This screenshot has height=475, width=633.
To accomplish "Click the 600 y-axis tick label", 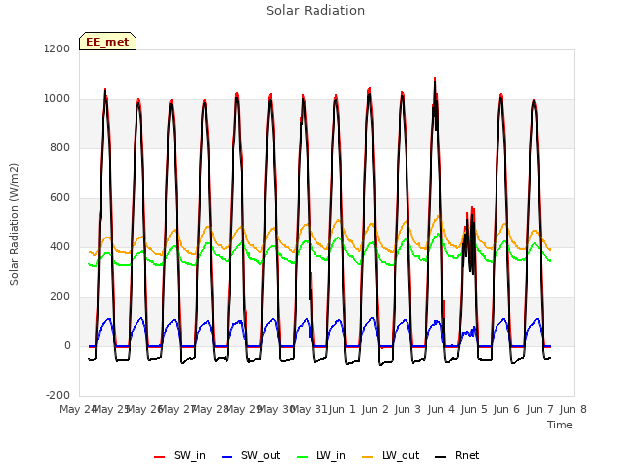I will tap(60, 198).
